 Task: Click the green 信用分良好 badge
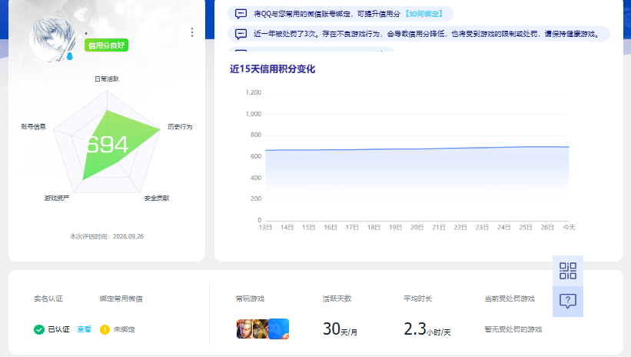coord(106,45)
